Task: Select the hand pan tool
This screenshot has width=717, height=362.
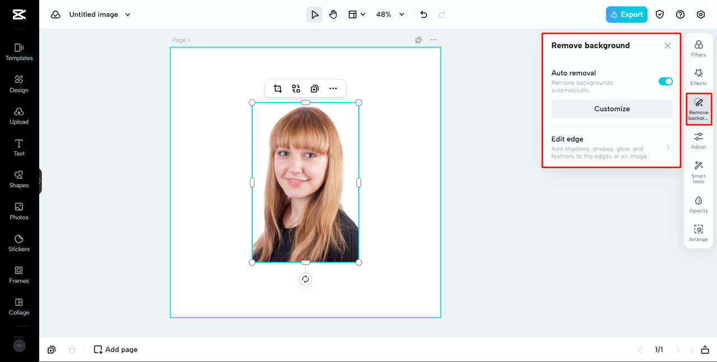Action: click(333, 15)
